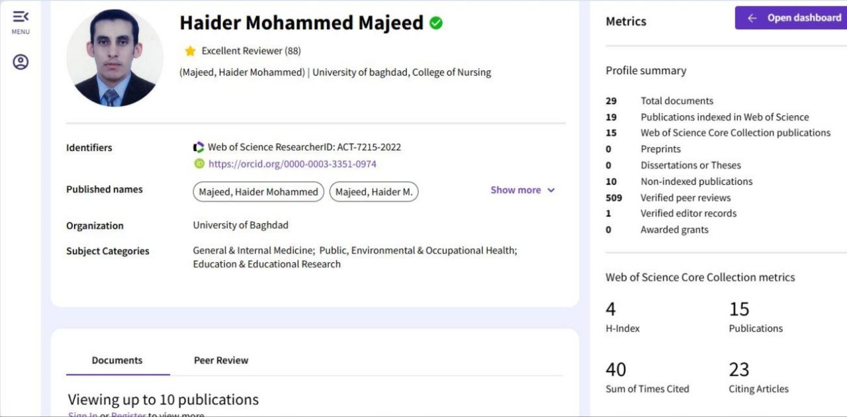Screen dimensions: 847x417
Task: Click the Sign In link
Action: 83,414
